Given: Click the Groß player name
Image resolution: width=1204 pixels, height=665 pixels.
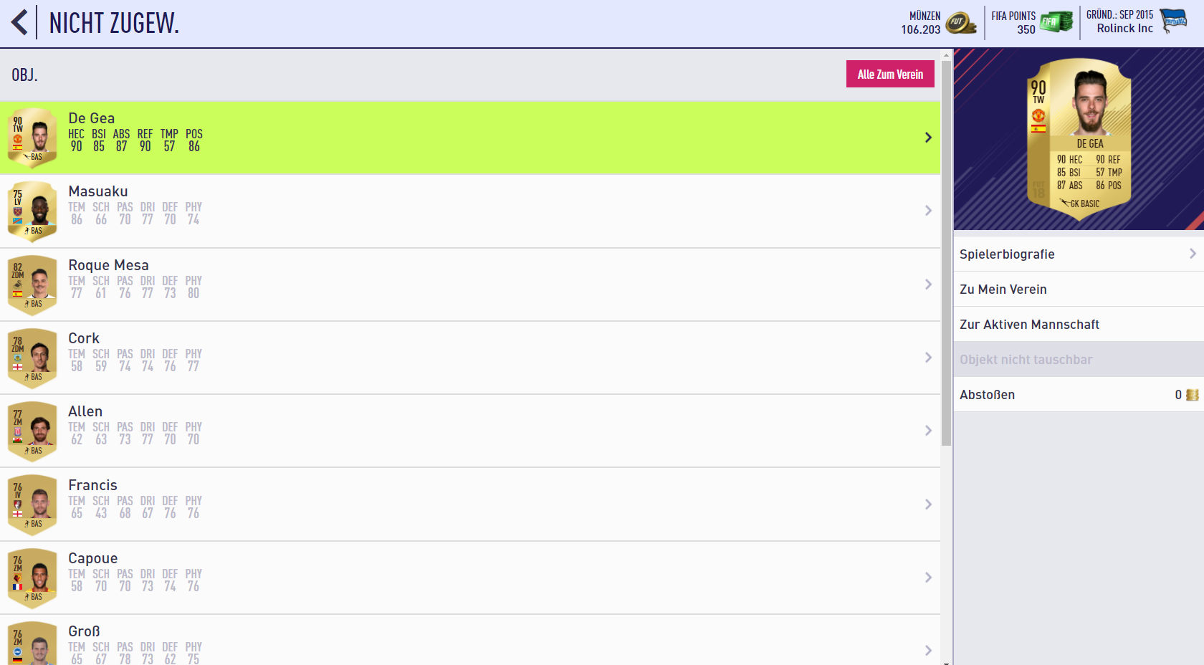Looking at the screenshot, I should click(84, 631).
